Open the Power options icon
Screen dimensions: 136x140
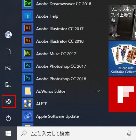point(8,118)
